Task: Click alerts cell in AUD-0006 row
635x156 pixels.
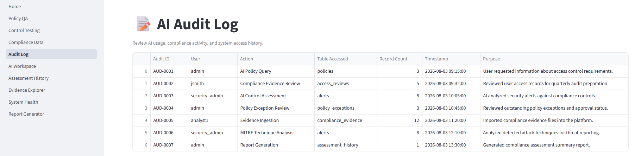Action: click(x=346, y=133)
